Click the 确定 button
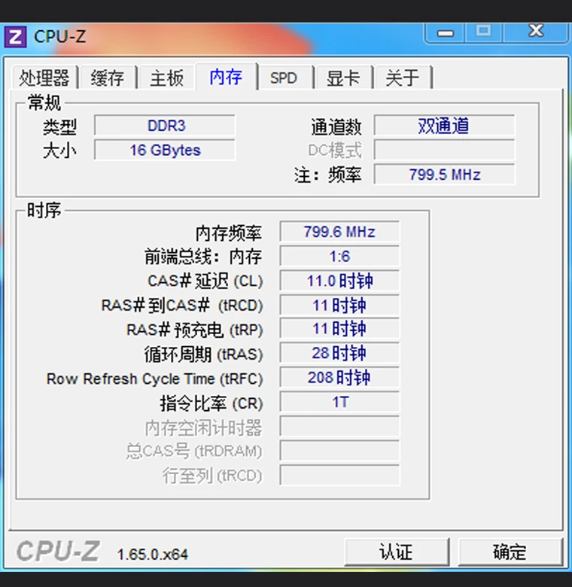 pos(510,552)
